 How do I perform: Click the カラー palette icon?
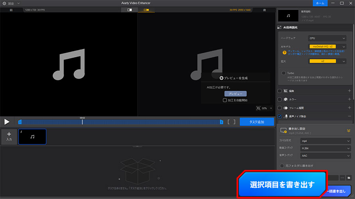286,99
